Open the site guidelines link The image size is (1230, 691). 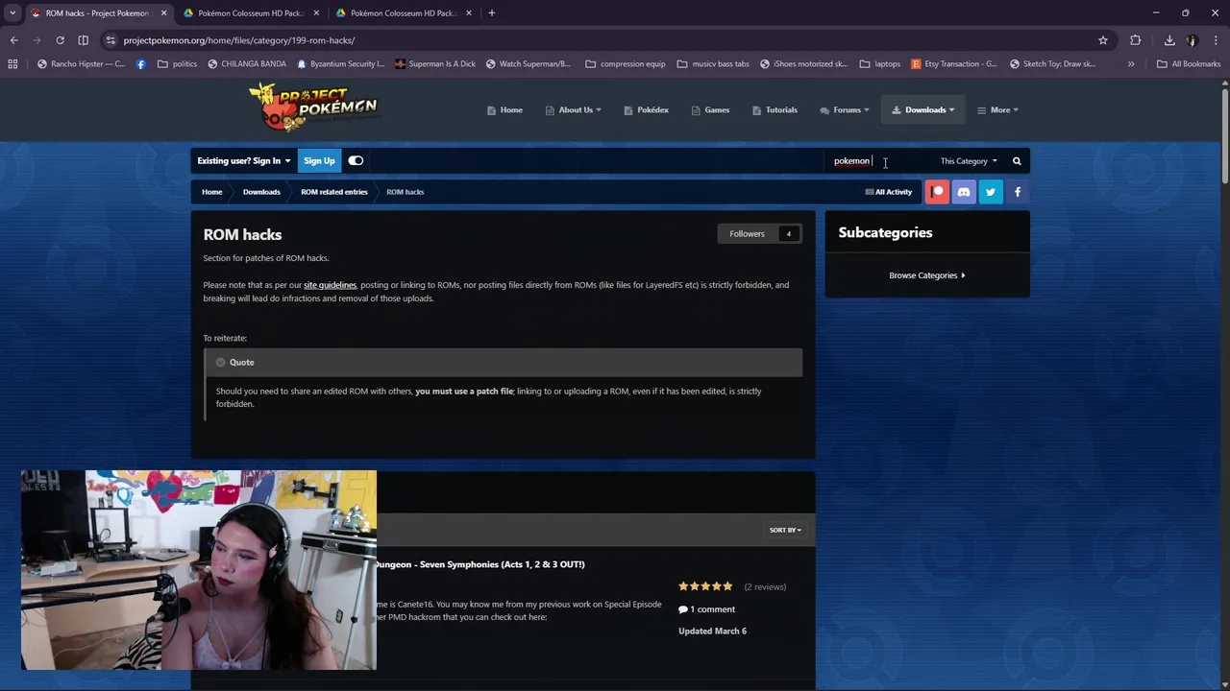(x=330, y=285)
